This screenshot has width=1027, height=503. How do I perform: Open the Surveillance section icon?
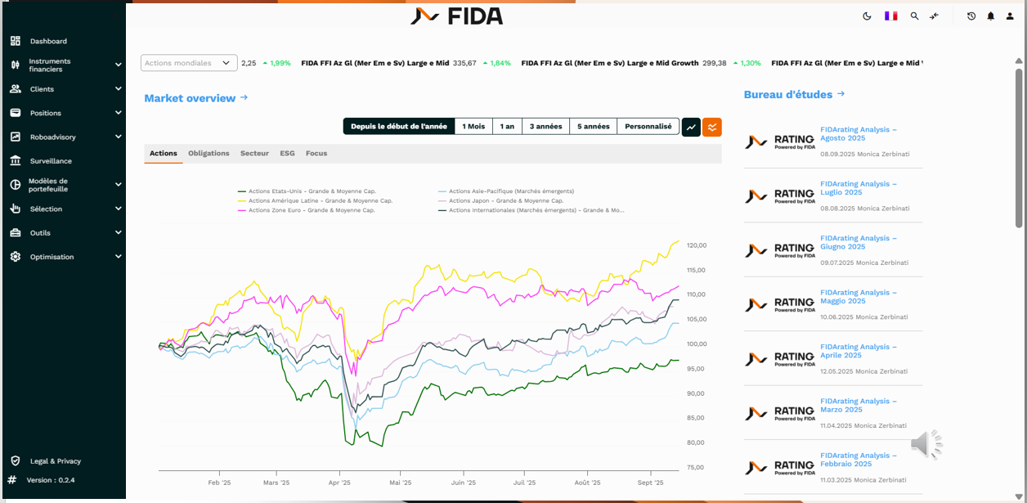(15, 161)
